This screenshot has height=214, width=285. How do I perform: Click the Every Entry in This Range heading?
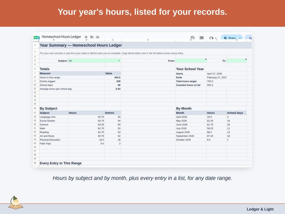(61, 163)
